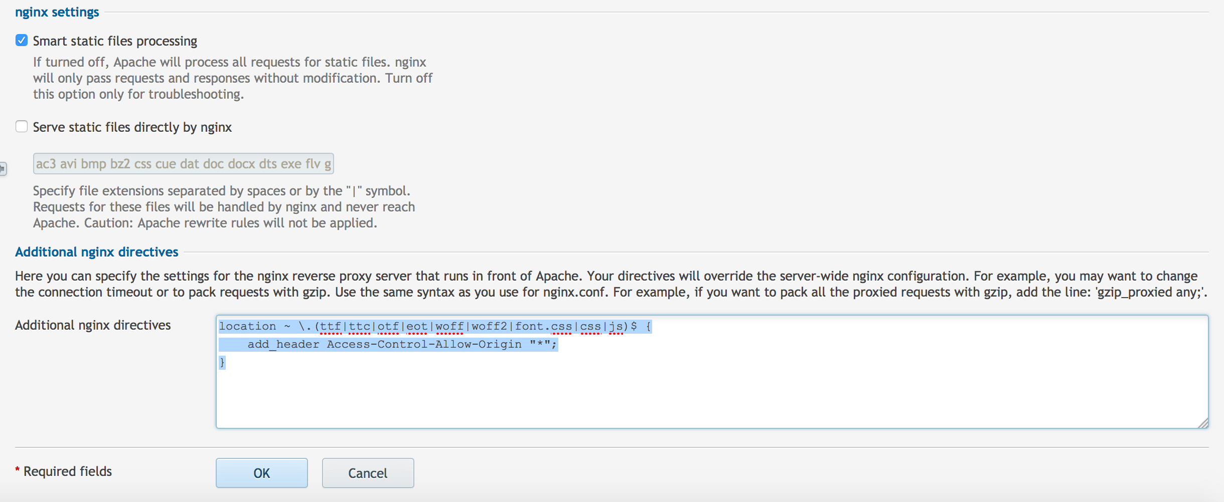Click the Serve static files directly checkbox label
This screenshot has width=1224, height=502.
pyautogui.click(x=131, y=127)
